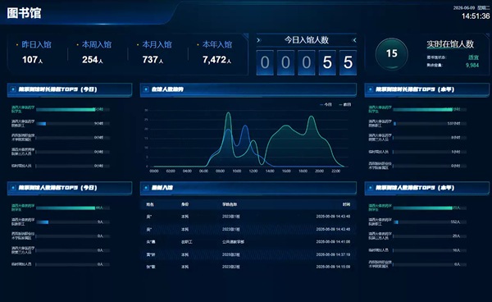The height and width of the screenshot is (302, 492).
Task: Click the top green bar in 时长排名 (今日)
Action: 66,110
